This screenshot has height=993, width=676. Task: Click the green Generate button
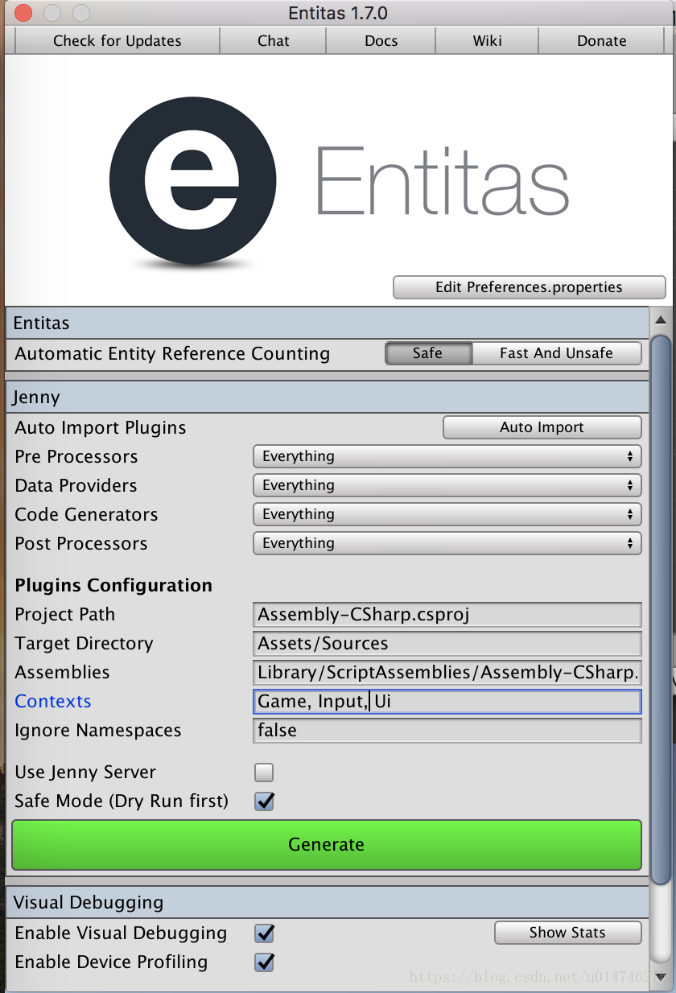point(326,844)
